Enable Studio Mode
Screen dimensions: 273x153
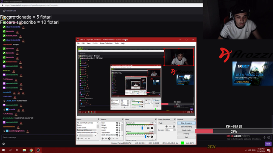click(x=186, y=130)
